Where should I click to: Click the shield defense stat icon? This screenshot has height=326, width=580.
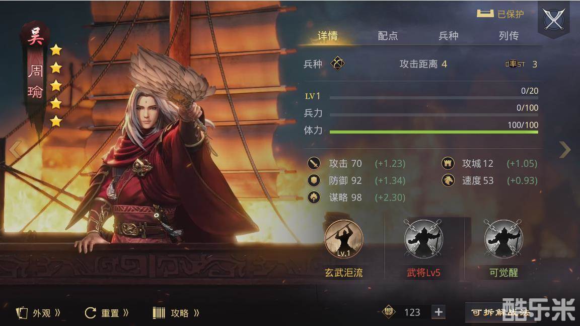point(314,180)
